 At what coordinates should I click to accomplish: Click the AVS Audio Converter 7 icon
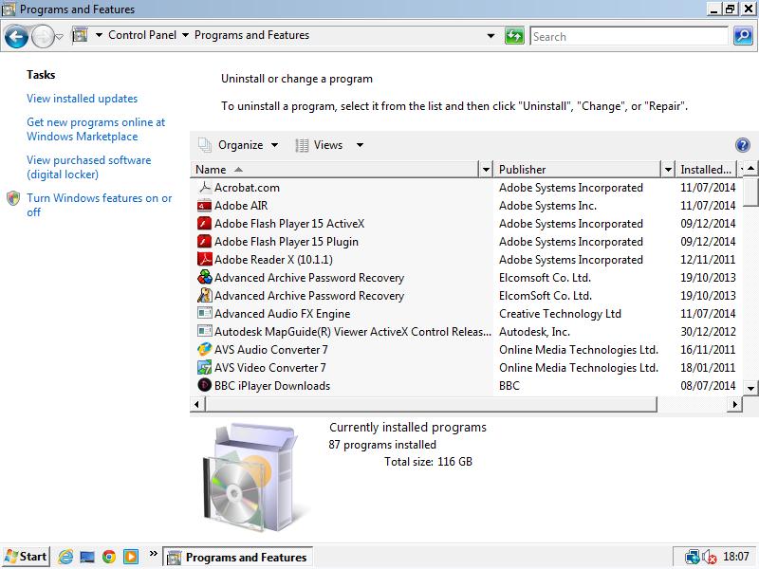click(x=205, y=349)
